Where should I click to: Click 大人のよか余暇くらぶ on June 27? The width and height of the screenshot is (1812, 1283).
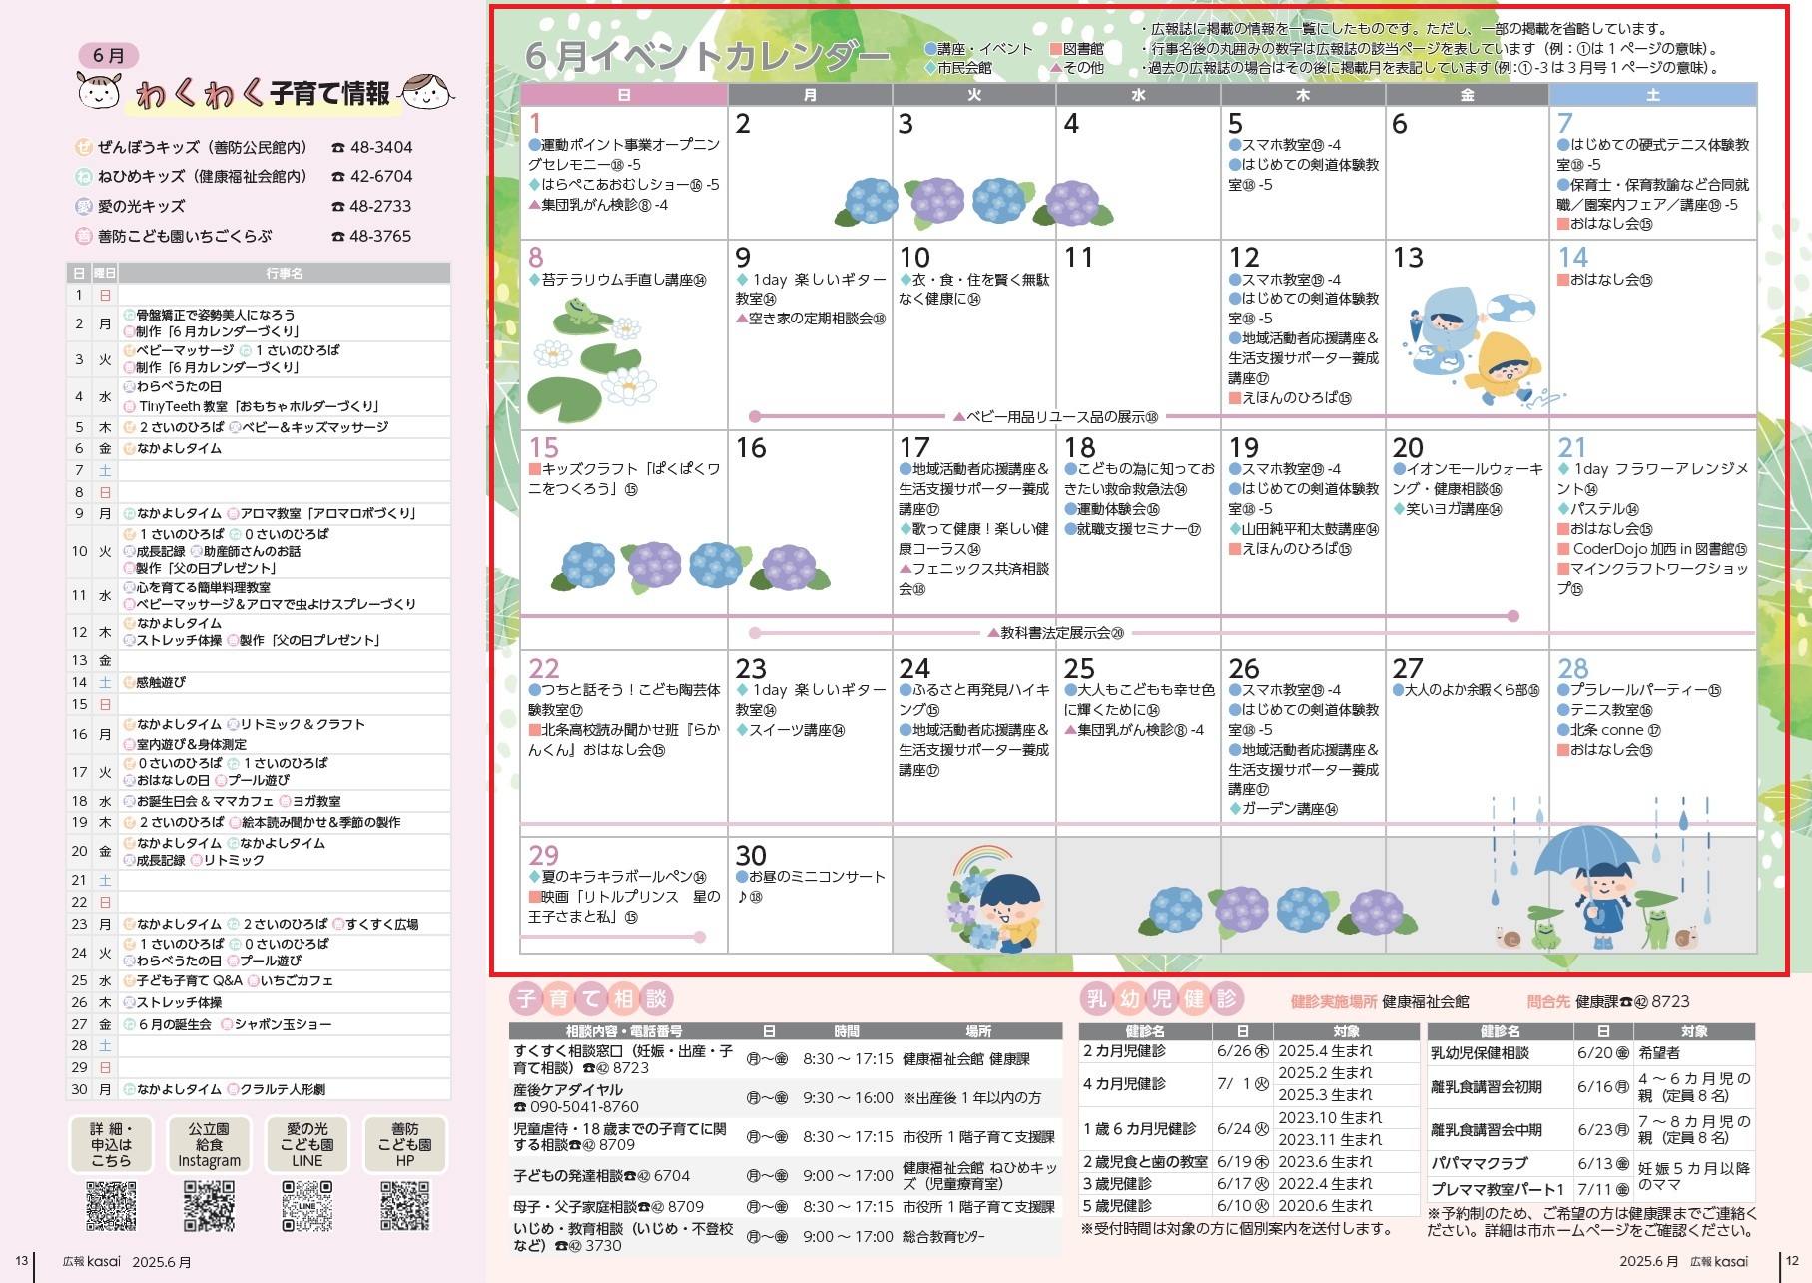coord(1467,690)
